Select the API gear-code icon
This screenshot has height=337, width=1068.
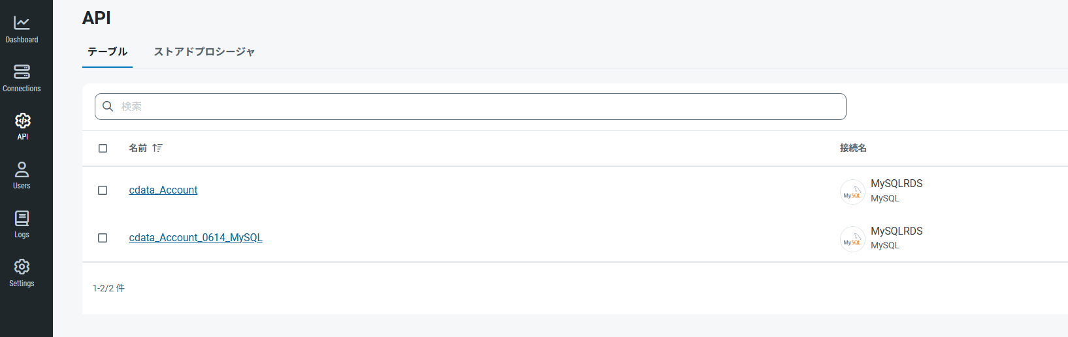point(22,121)
